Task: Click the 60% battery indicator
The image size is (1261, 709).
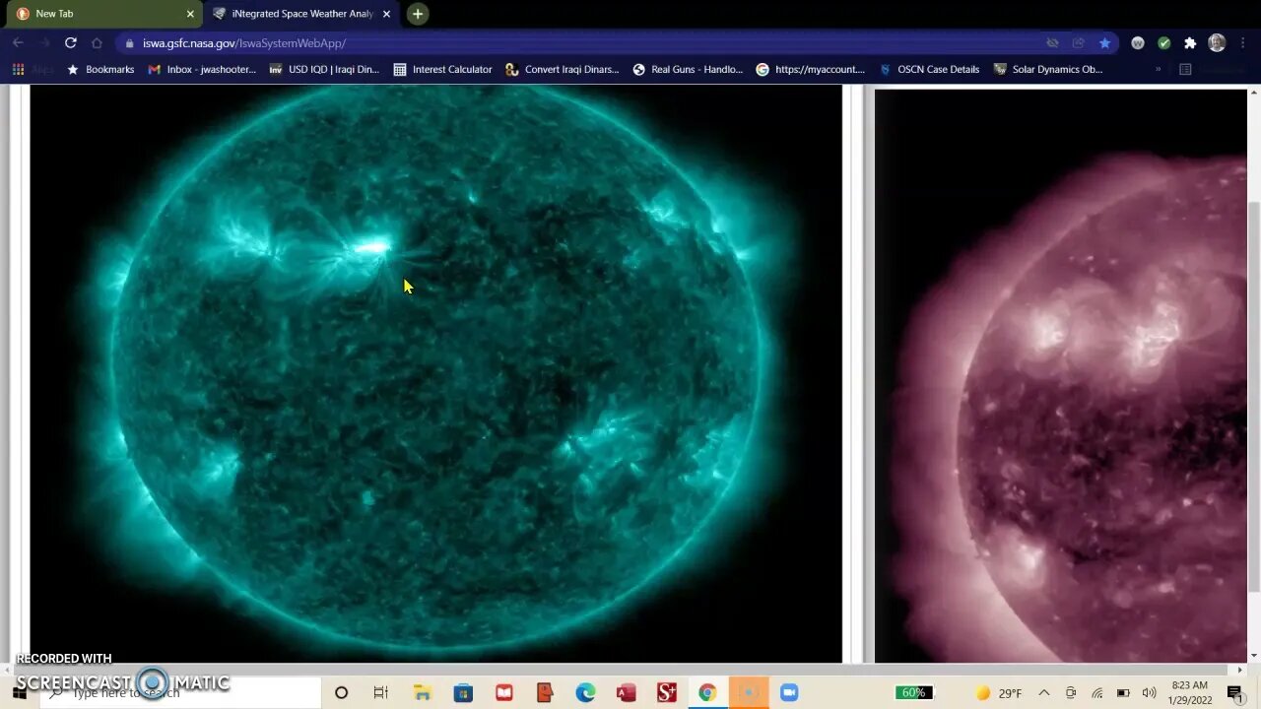Action: (913, 692)
